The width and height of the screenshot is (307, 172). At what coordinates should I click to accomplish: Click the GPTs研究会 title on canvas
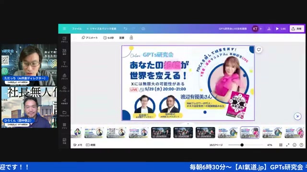(158, 55)
